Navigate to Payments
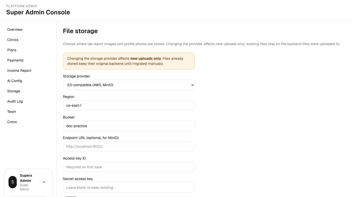 coord(15,60)
